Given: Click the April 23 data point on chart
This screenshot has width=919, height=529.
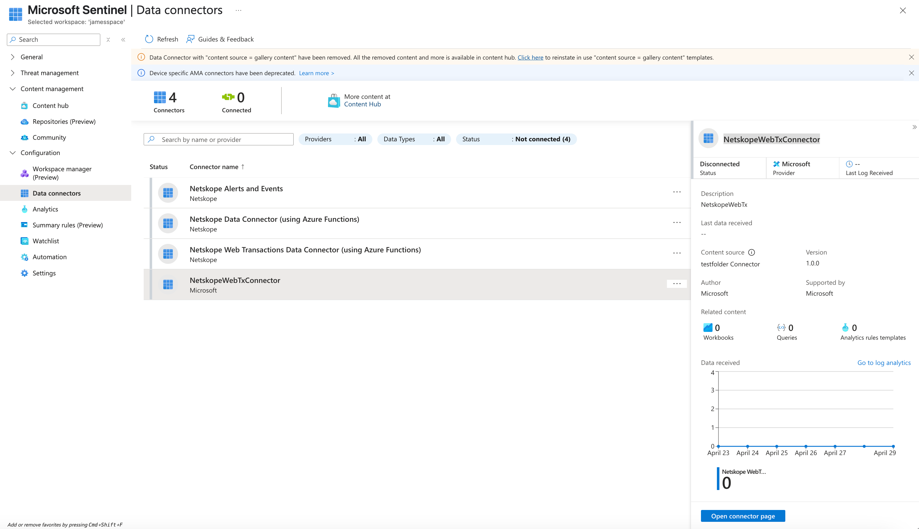Looking at the screenshot, I should [x=718, y=446].
